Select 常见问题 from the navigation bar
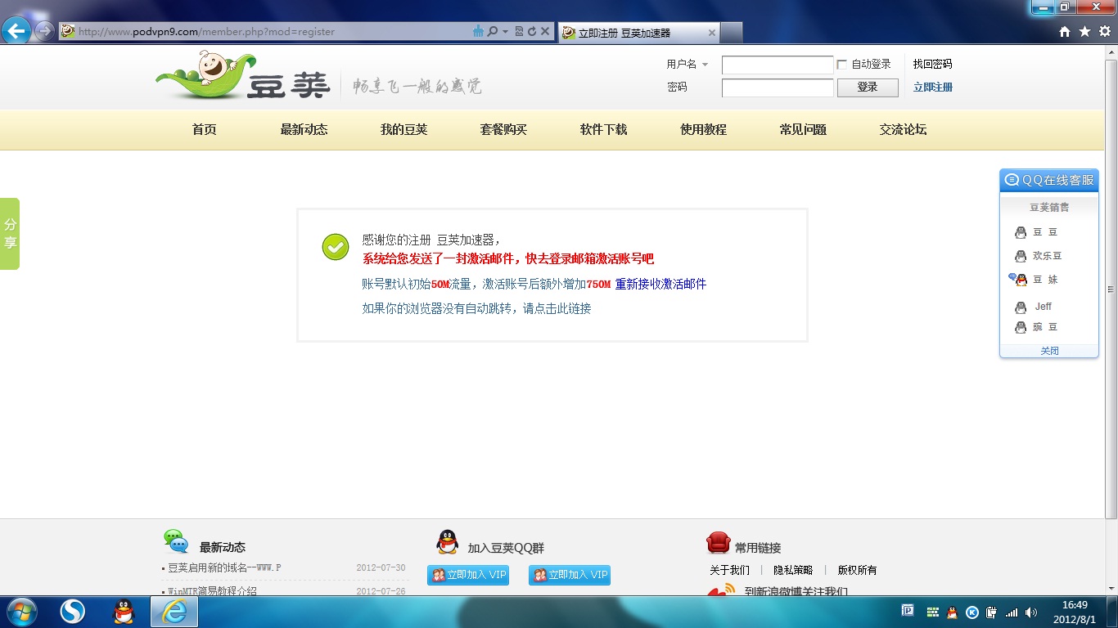Image resolution: width=1118 pixels, height=628 pixels. point(803,129)
